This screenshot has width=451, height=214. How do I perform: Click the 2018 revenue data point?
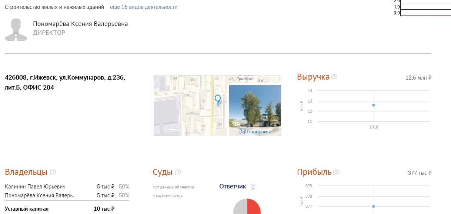(374, 105)
